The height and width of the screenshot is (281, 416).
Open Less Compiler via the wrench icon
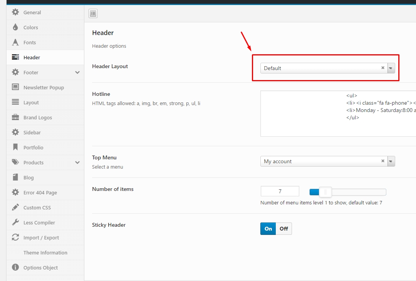click(15, 222)
